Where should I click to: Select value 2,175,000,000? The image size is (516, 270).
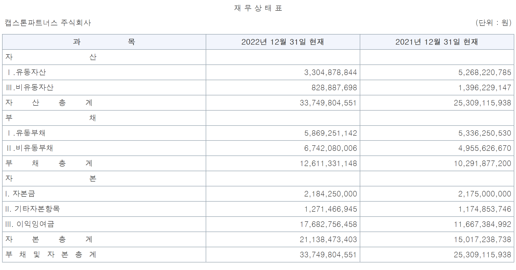[484, 194]
